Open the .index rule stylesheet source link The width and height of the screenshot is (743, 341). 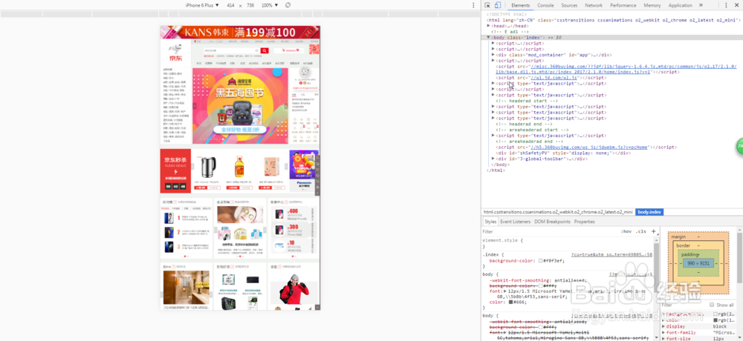tap(611, 254)
